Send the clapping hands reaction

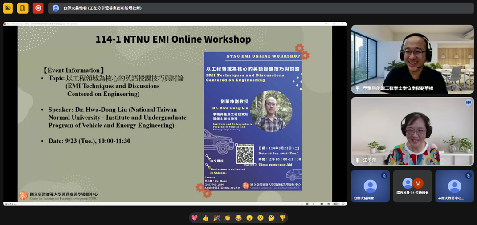pos(227,217)
